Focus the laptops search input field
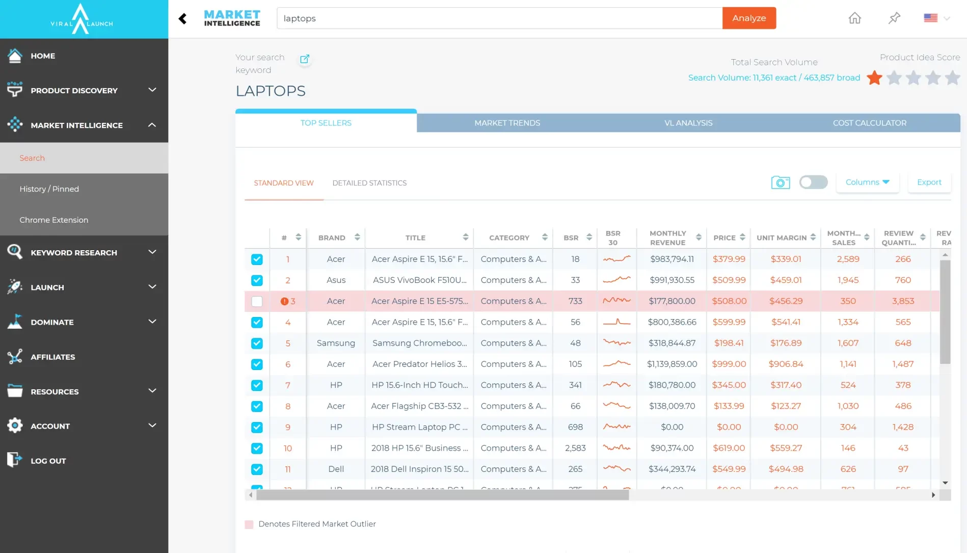Image resolution: width=967 pixels, height=553 pixels. coord(499,18)
